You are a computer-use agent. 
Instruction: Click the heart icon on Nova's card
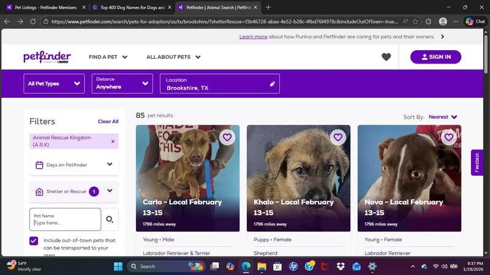point(449,137)
